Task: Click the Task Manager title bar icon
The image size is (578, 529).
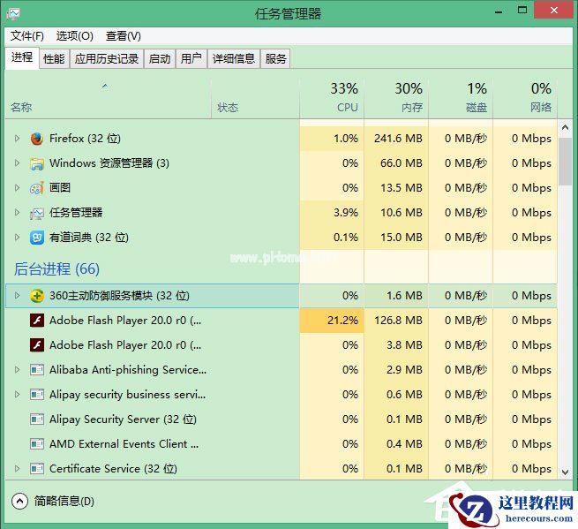Action: pyautogui.click(x=13, y=14)
